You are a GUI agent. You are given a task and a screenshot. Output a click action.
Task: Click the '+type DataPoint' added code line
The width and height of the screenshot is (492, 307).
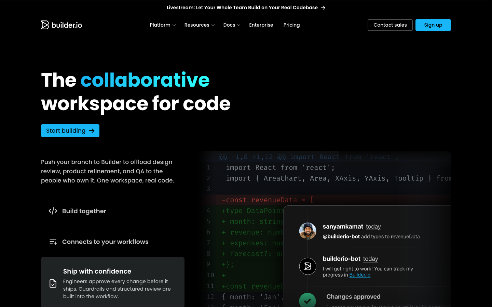click(x=252, y=211)
